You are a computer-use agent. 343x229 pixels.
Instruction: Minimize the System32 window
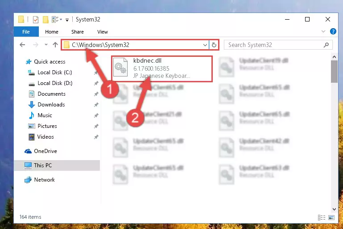[287, 19]
